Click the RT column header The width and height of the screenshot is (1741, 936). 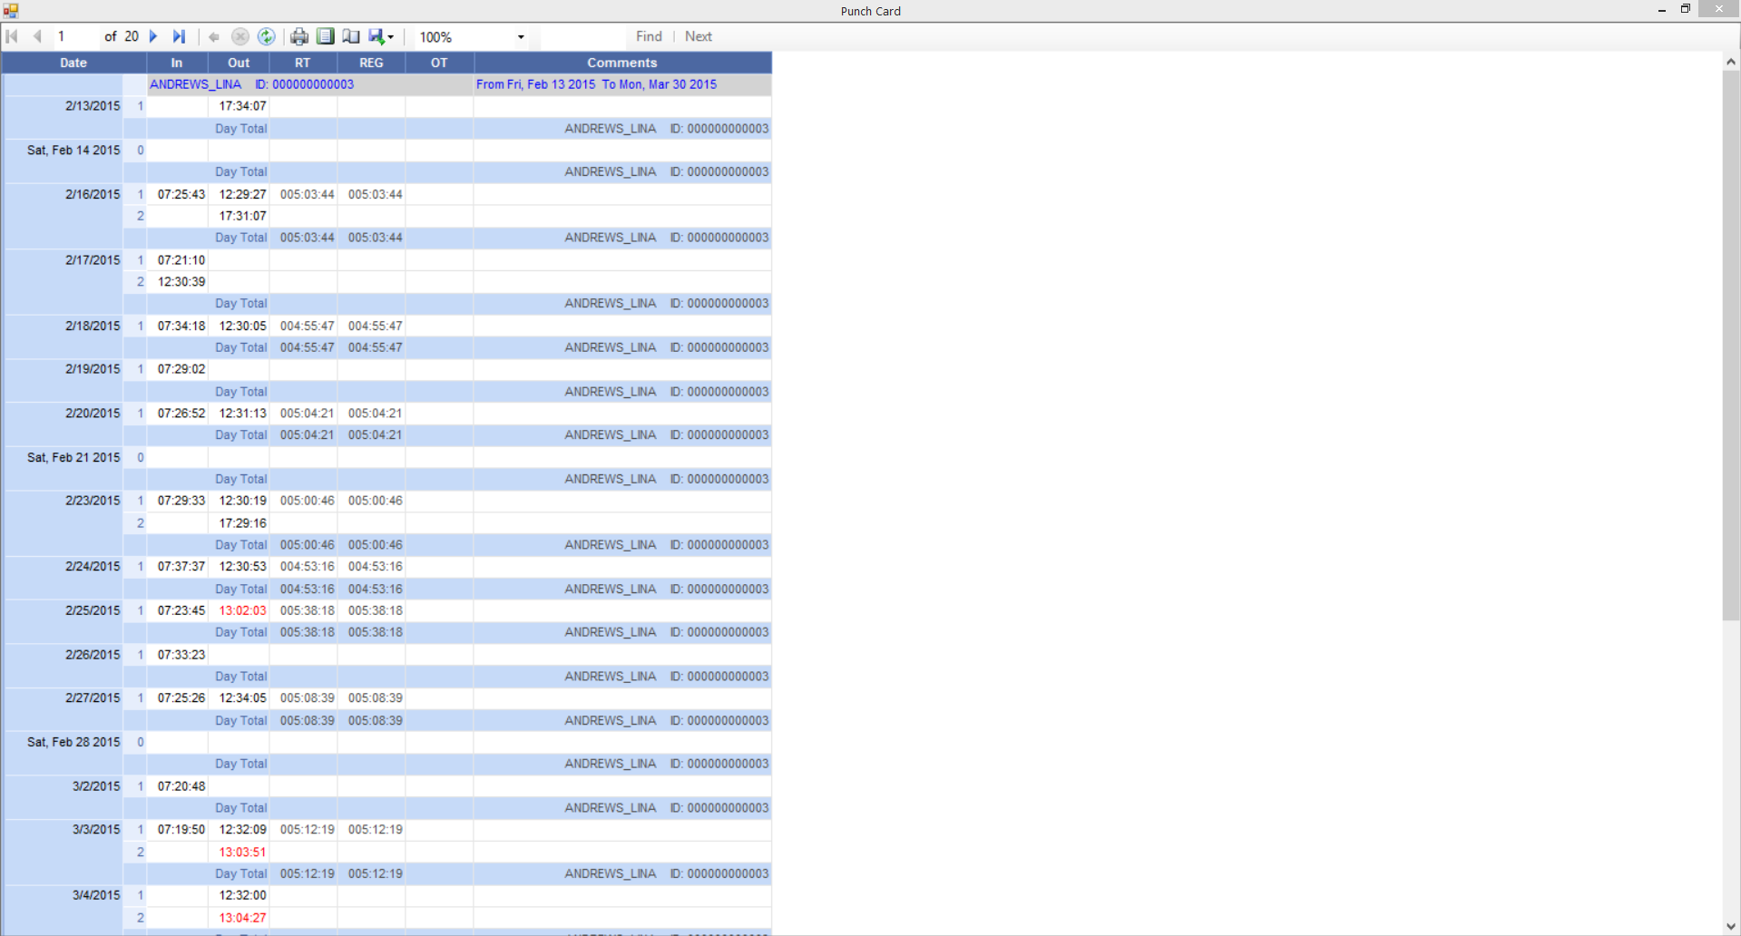(302, 63)
